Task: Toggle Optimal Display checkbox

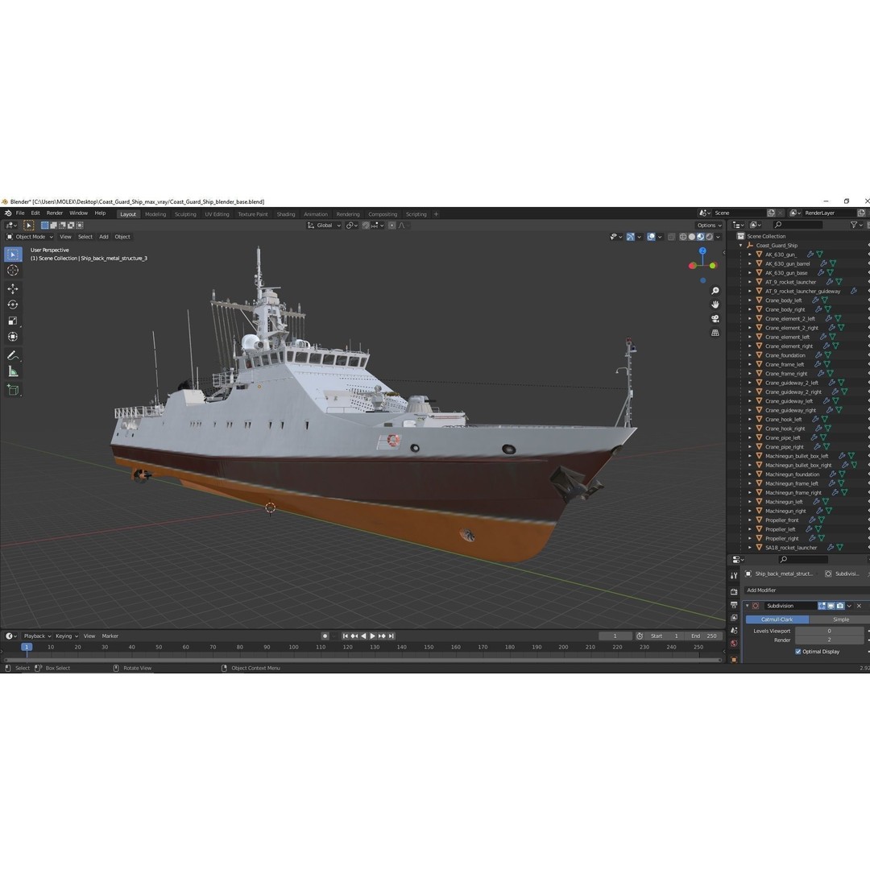Action: [x=797, y=652]
